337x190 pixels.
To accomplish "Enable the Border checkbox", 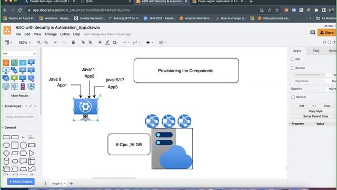I will coord(293,68).
